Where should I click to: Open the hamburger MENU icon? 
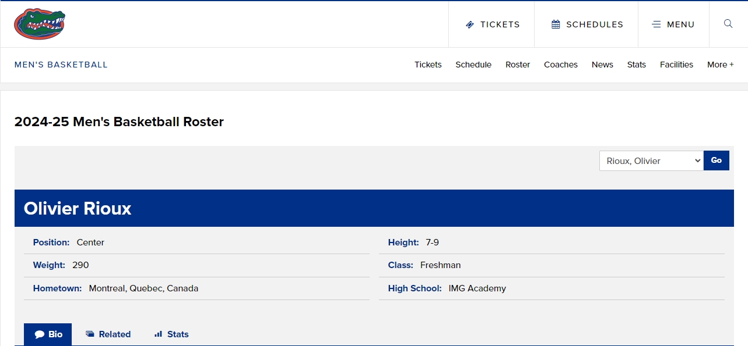tap(656, 24)
